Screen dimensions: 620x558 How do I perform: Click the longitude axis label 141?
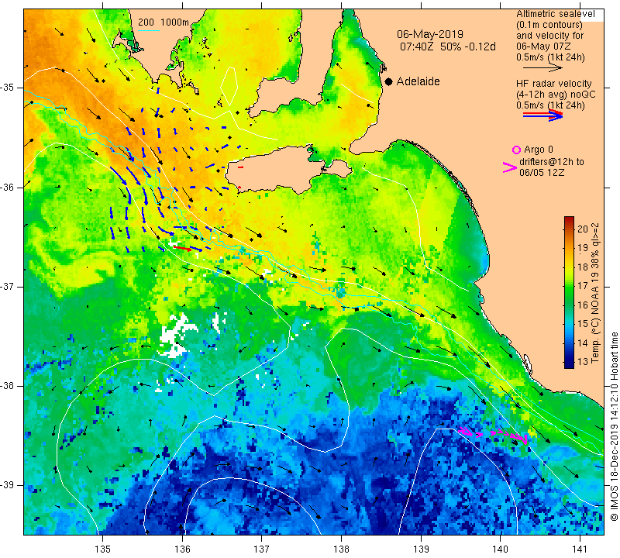point(580,549)
